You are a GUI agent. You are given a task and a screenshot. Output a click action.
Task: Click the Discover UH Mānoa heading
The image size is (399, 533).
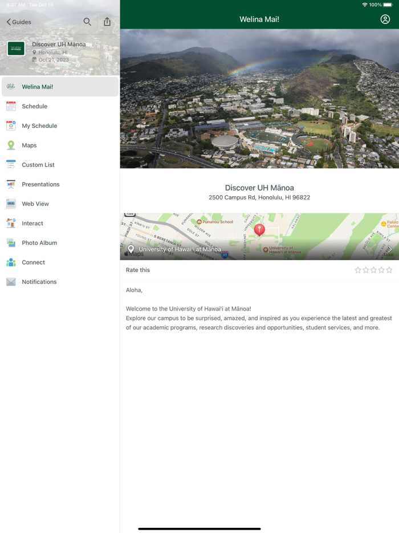pyautogui.click(x=259, y=188)
